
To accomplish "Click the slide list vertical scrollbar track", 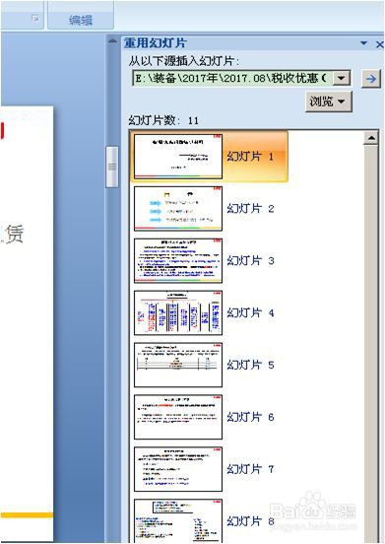I will (371, 344).
